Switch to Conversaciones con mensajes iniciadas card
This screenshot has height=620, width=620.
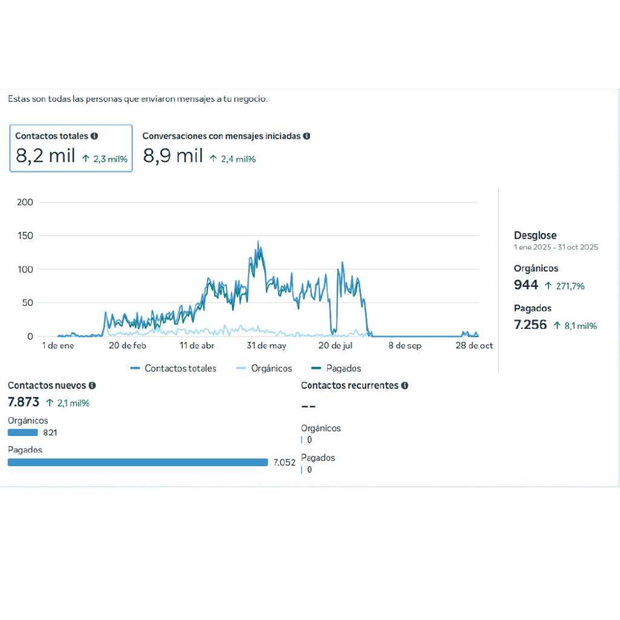[226, 148]
